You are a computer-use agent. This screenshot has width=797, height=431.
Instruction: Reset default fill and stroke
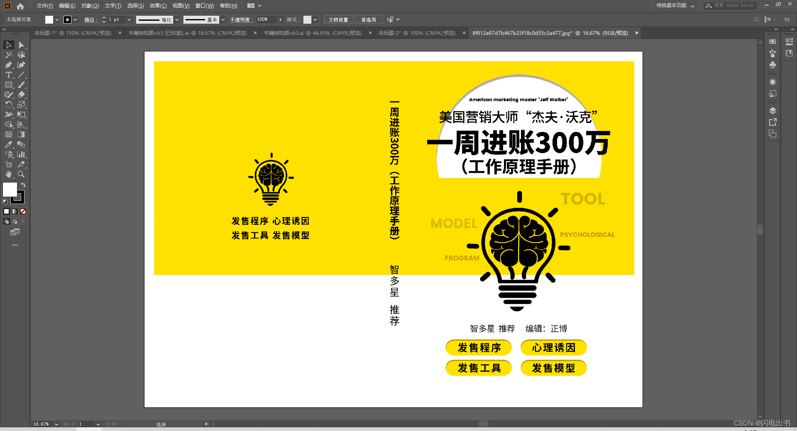point(5,202)
